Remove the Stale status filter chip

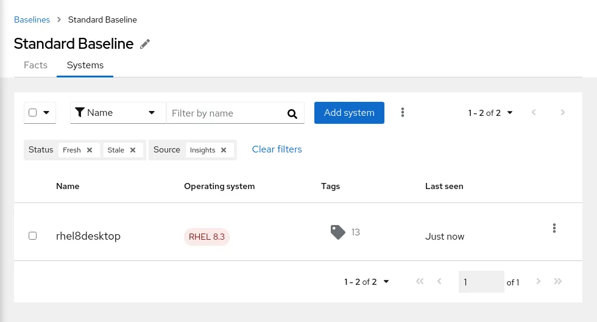tap(133, 150)
